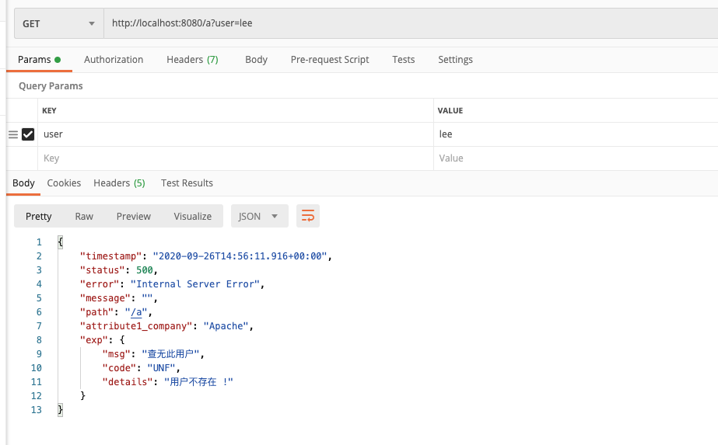Open the Test Results tab

[x=187, y=183]
